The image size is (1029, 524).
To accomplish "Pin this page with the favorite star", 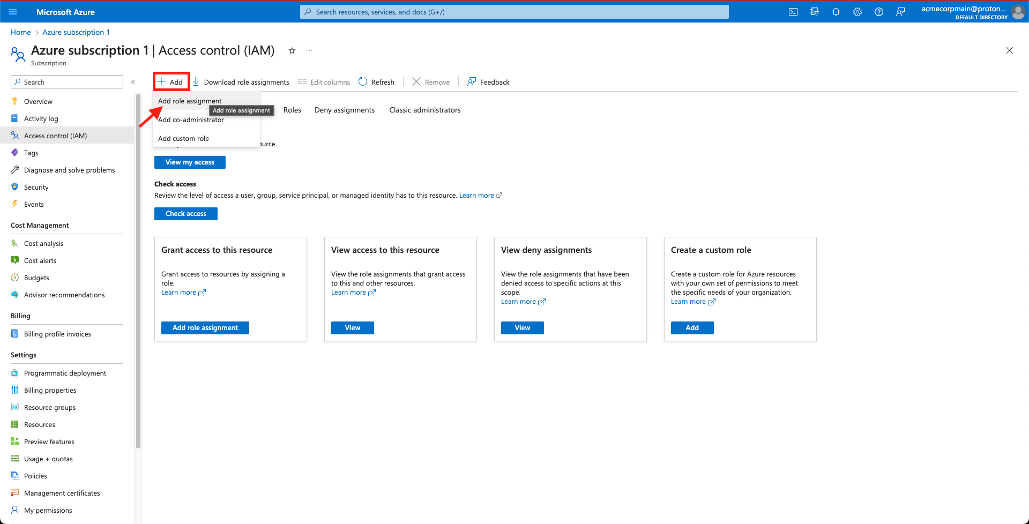I will pos(292,50).
